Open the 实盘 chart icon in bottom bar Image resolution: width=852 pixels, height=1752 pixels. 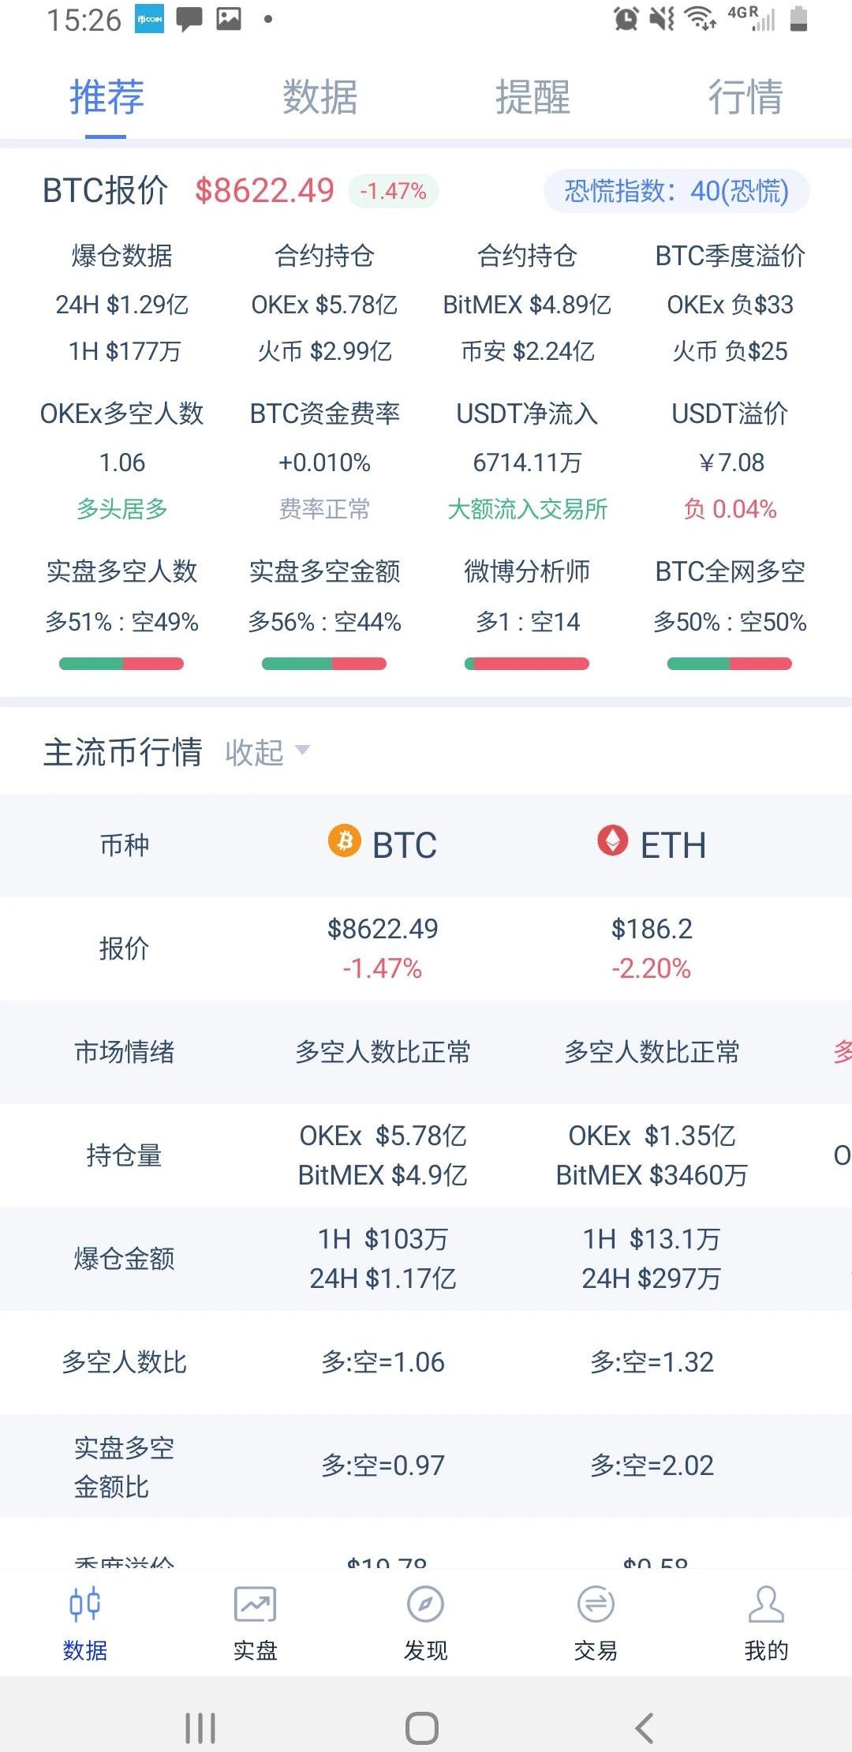coord(255,1604)
